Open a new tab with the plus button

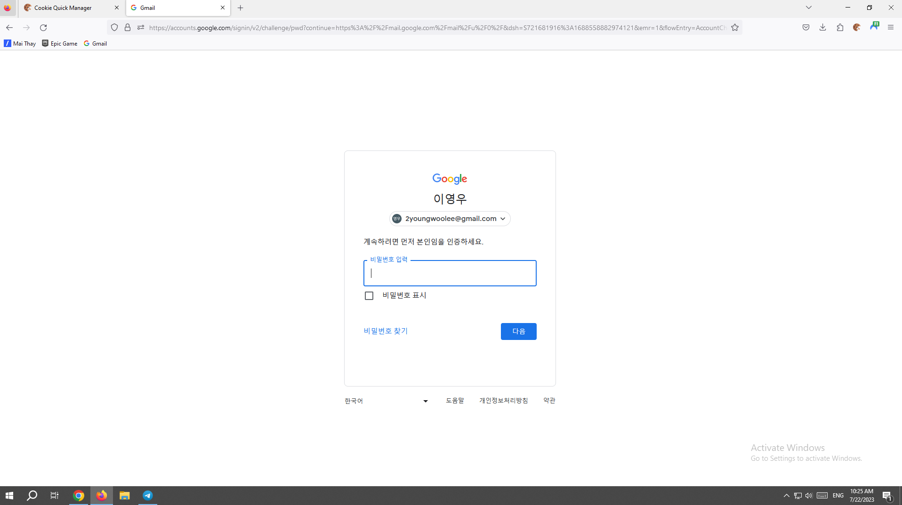241,8
